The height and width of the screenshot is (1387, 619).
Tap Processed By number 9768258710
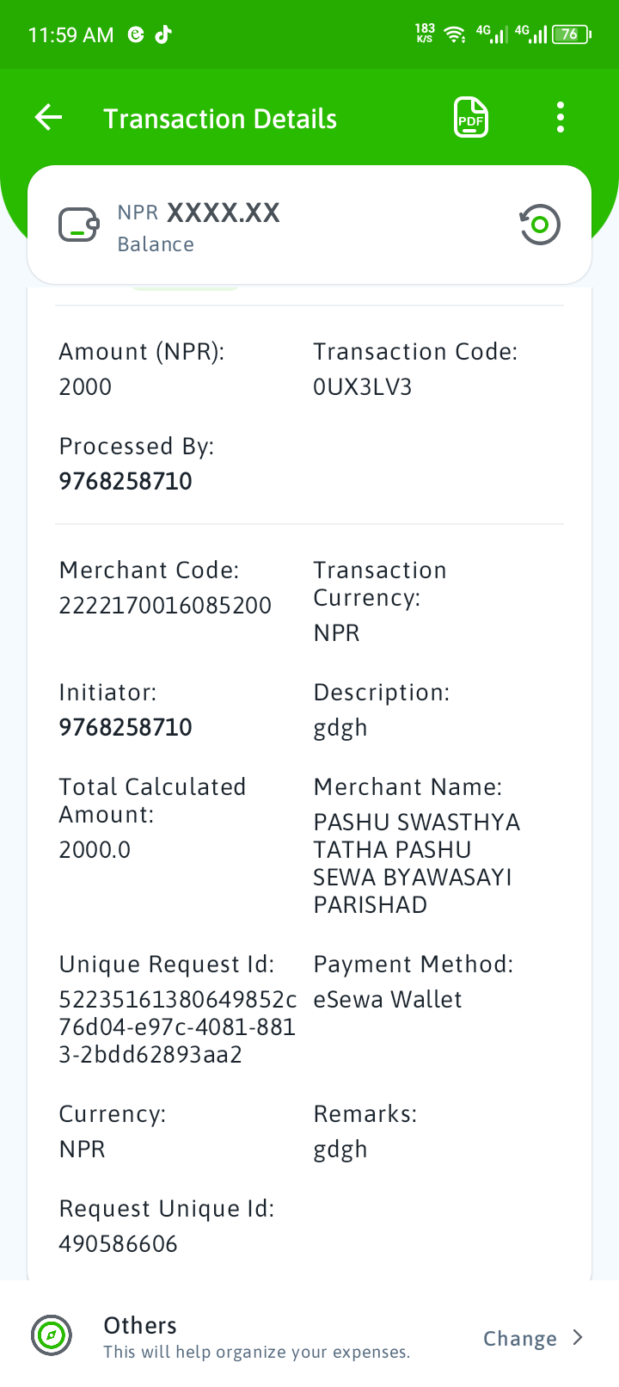coord(126,481)
